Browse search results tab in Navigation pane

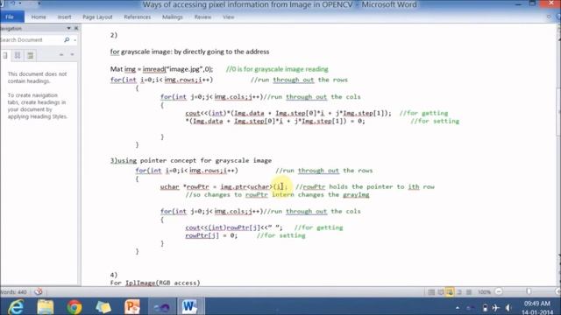coord(31,55)
